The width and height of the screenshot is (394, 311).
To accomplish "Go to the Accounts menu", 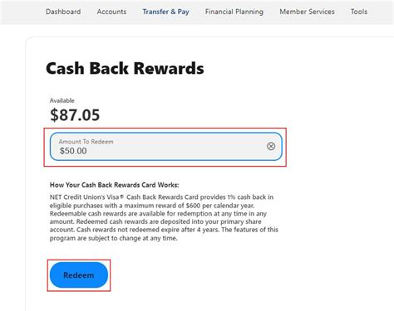I will (x=111, y=12).
